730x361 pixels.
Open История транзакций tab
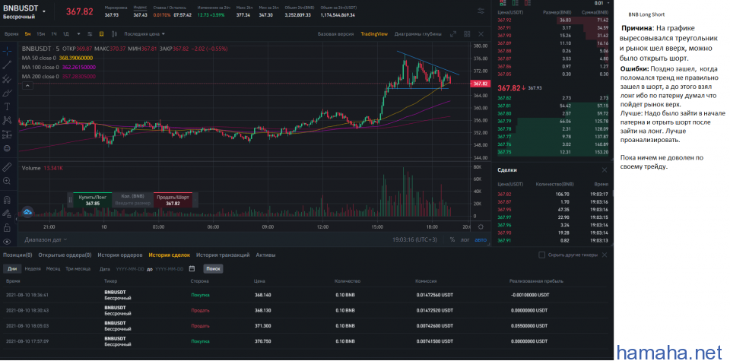coord(223,255)
